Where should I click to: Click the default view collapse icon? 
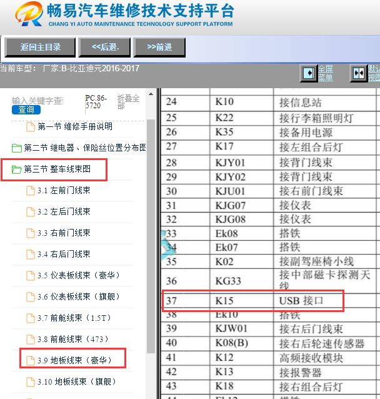[x=359, y=74]
